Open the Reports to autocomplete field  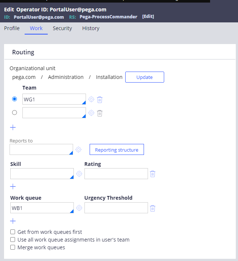click(x=41, y=149)
